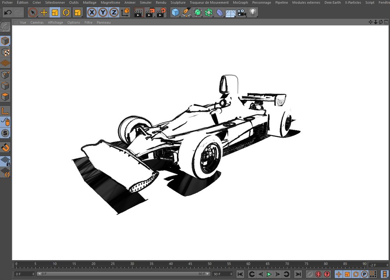Click the 0 F start frame field
Viewport: 390px width, 280px height.
24,274
